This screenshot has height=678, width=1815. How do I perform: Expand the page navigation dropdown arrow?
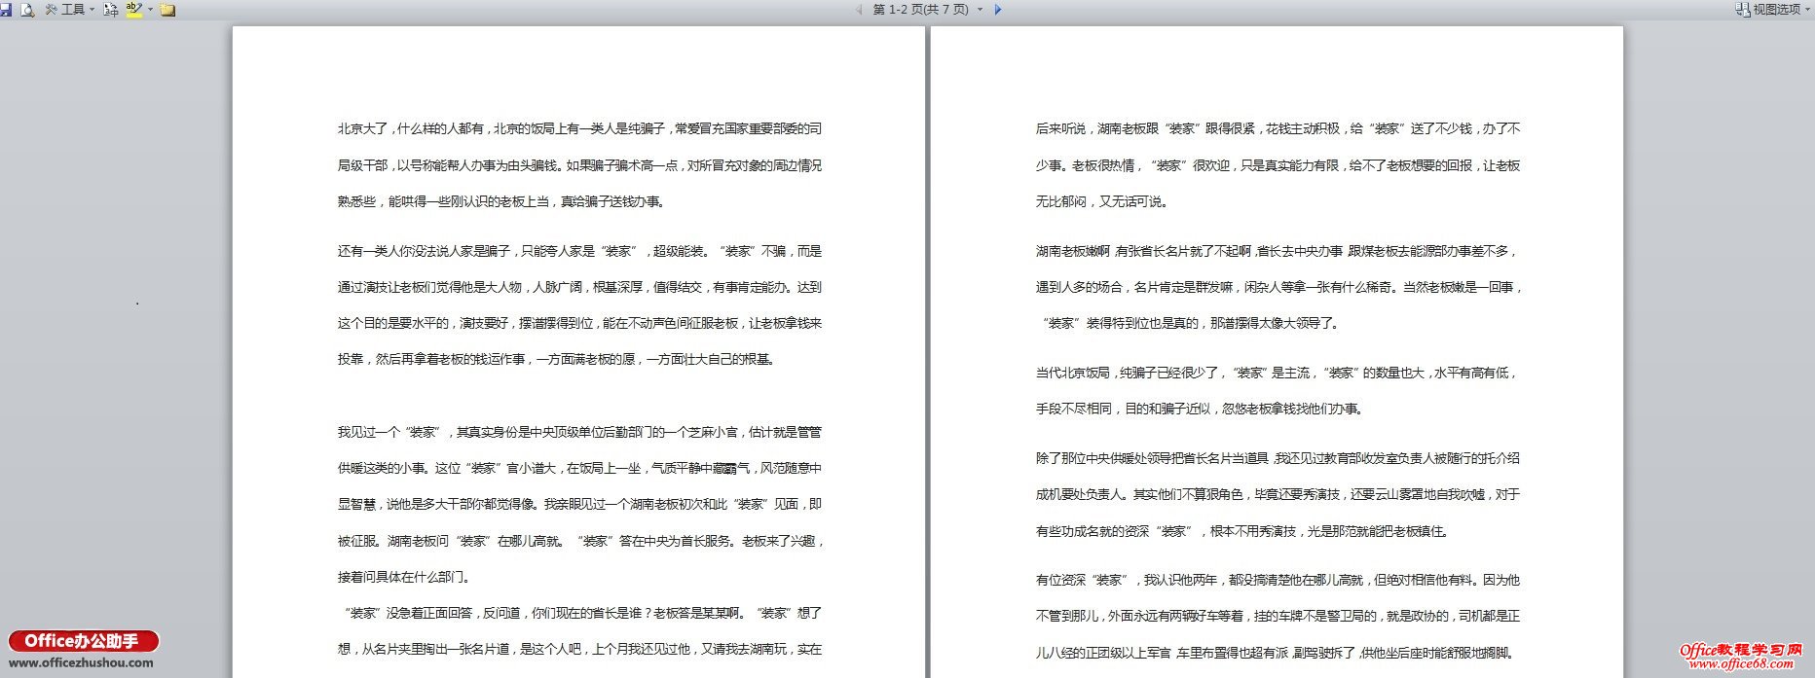pos(980,10)
